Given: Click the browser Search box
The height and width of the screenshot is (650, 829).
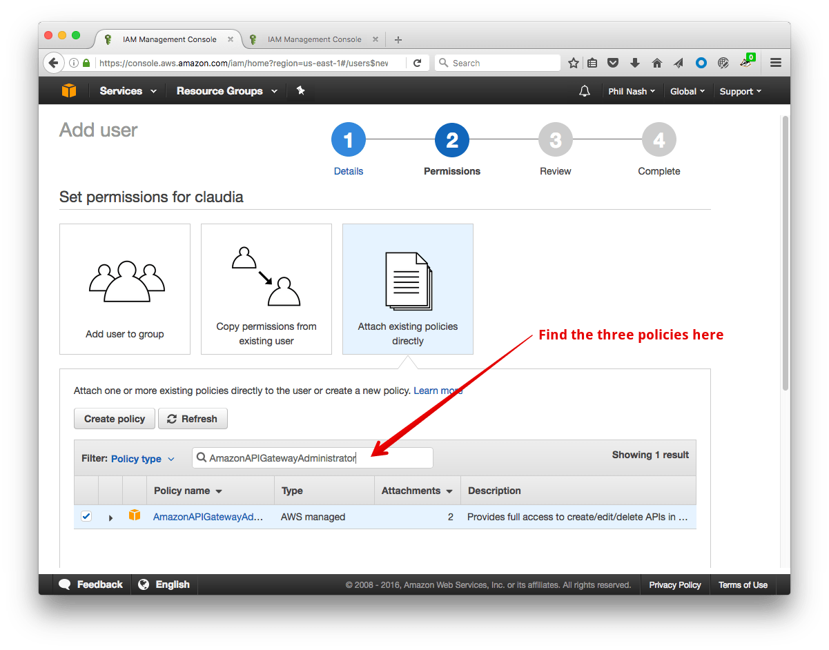Looking at the screenshot, I should [498, 63].
